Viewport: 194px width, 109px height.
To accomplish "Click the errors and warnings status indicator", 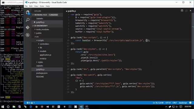I will click(31, 103).
